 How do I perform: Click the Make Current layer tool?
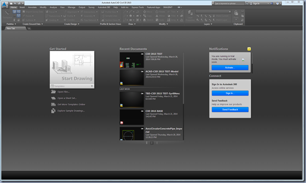220,16
